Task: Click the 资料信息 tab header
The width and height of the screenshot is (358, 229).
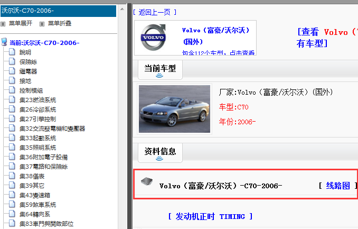Action: tap(160, 153)
